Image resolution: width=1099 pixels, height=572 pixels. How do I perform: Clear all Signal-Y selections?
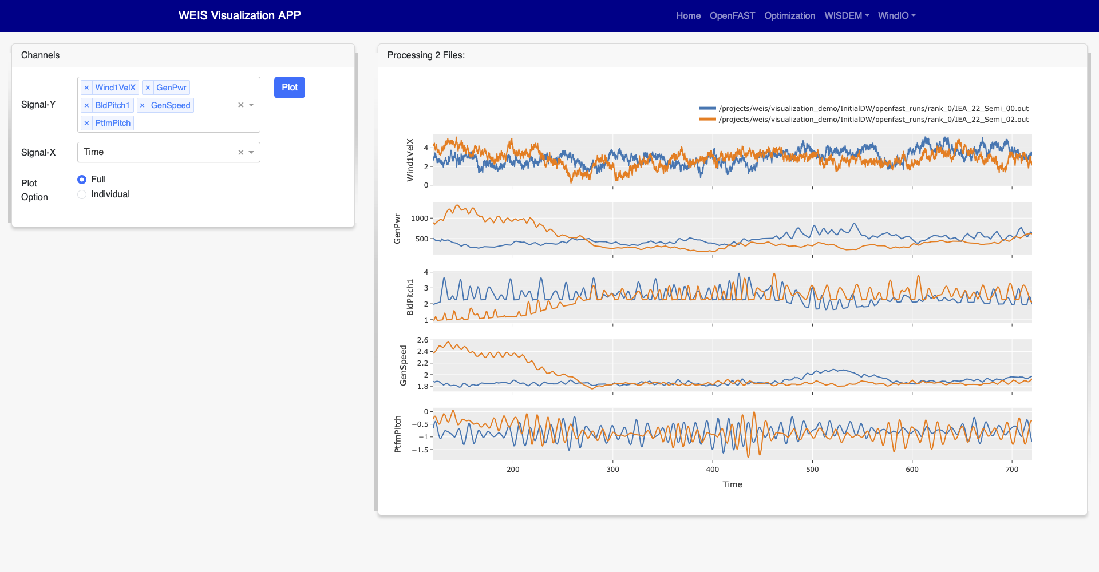pyautogui.click(x=241, y=105)
